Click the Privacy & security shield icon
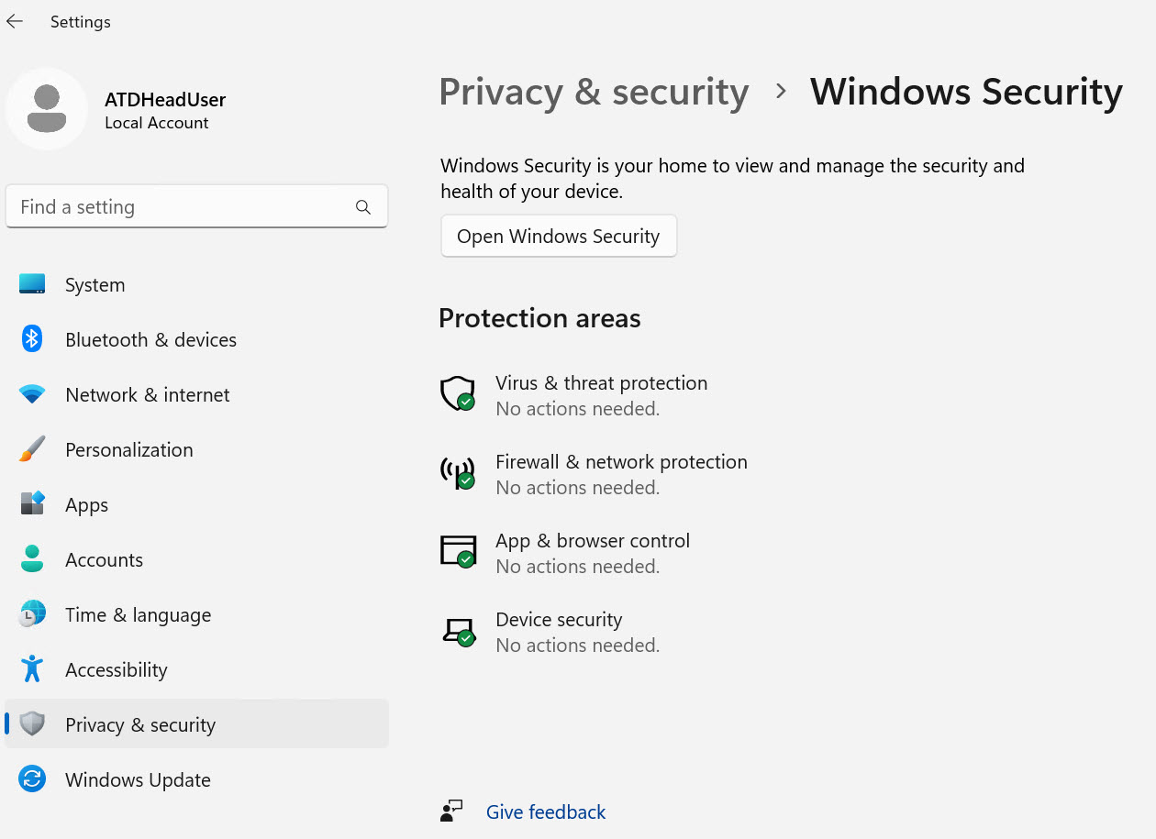Viewport: 1156px width, 839px height. pyautogui.click(x=32, y=724)
